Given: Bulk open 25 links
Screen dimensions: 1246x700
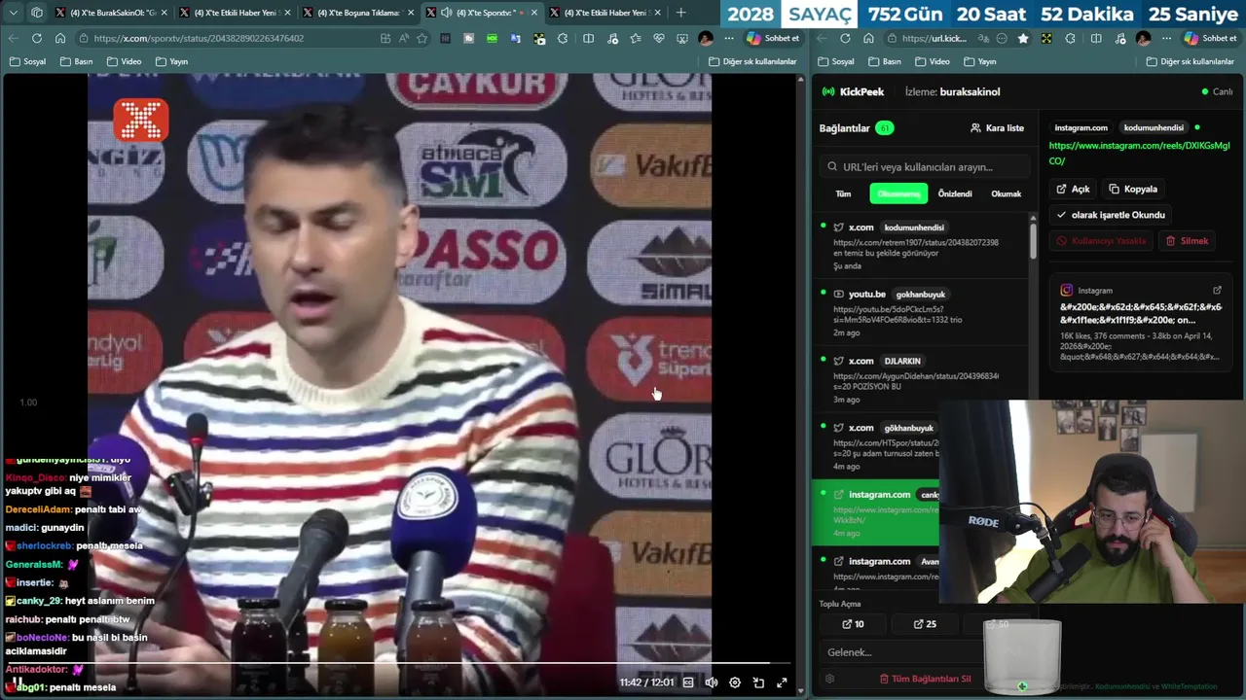Looking at the screenshot, I should [x=925, y=624].
